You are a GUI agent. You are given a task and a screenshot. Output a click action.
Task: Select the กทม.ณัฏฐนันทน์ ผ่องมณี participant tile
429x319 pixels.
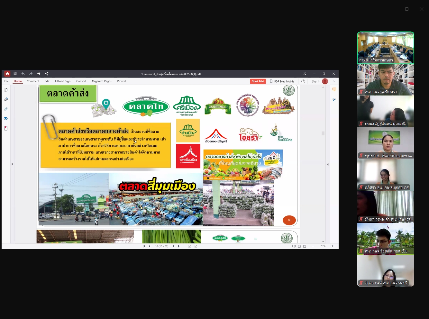tap(386, 111)
